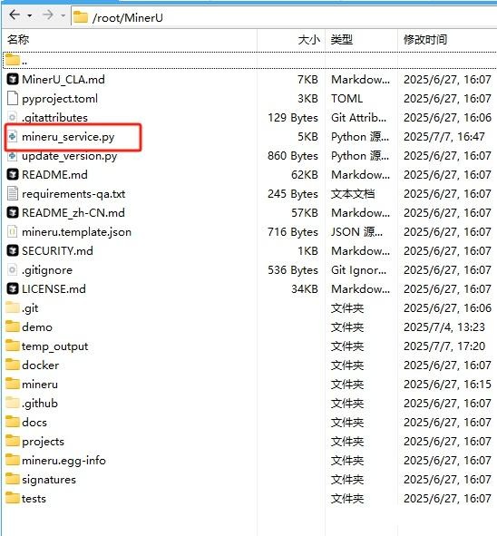
Task: Click the TOML type cell
Action: (346, 99)
